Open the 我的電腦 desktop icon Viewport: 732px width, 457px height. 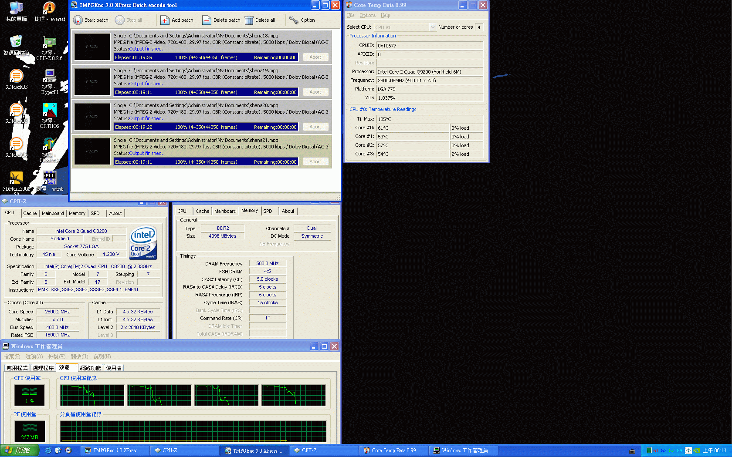(x=16, y=12)
